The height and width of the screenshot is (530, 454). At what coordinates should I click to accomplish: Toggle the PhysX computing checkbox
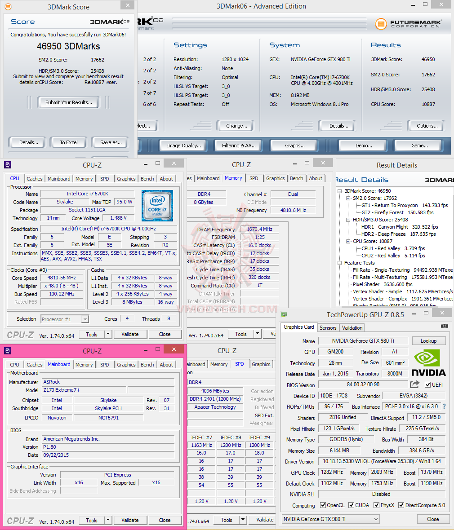(x=377, y=505)
